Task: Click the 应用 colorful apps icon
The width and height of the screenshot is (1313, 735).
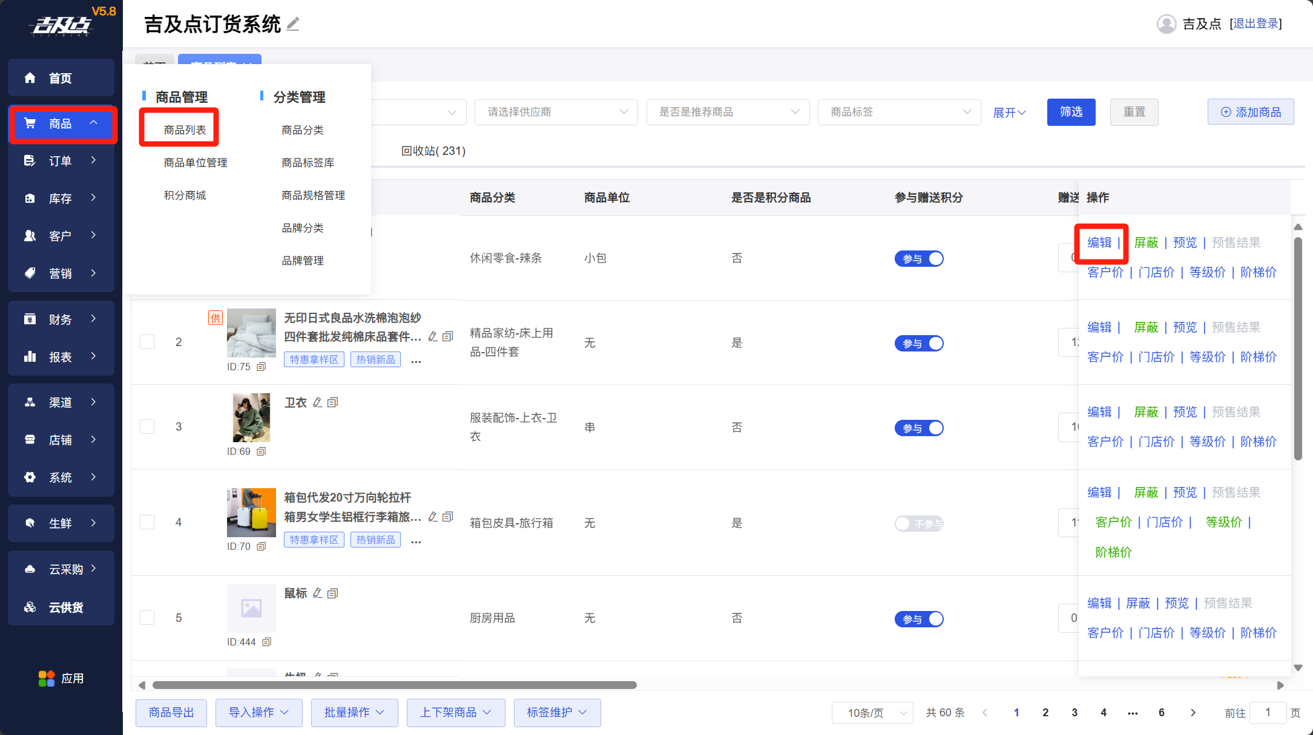Action: click(46, 679)
